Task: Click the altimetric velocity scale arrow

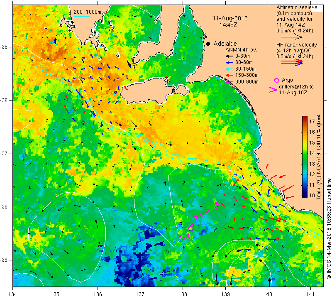Action: point(292,37)
